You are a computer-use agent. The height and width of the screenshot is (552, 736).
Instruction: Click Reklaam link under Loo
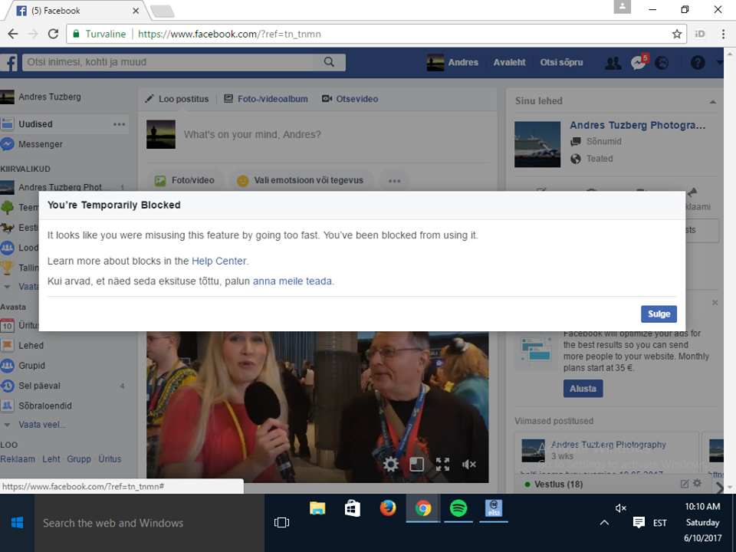(x=18, y=459)
